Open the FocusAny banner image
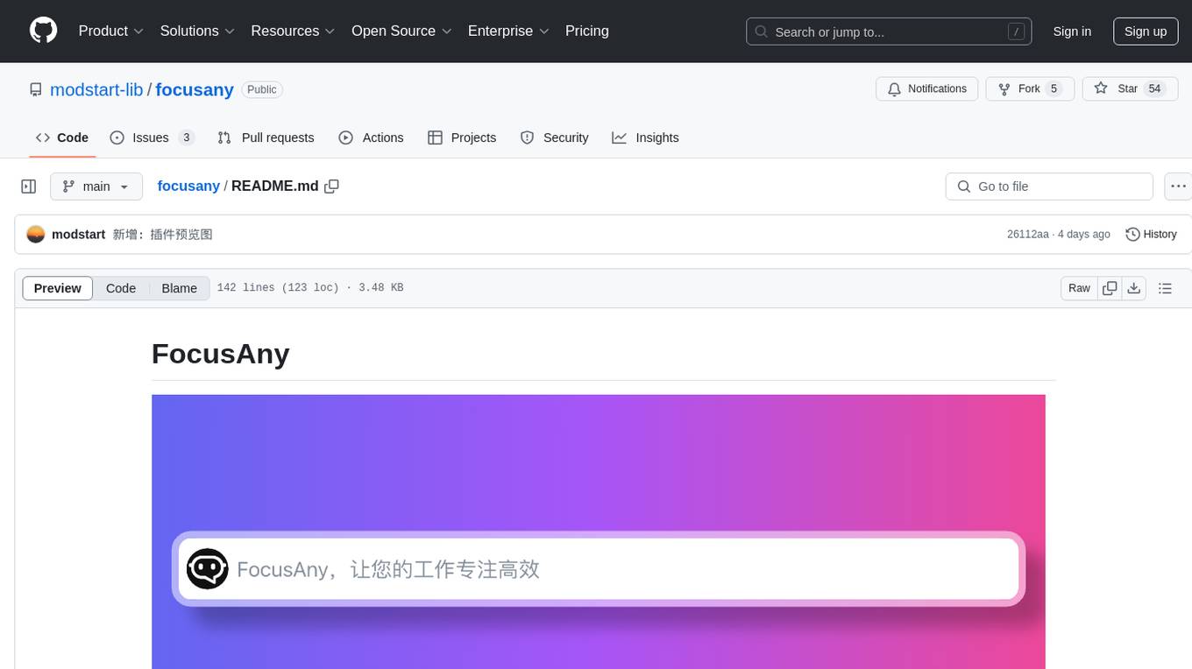 pos(599,532)
